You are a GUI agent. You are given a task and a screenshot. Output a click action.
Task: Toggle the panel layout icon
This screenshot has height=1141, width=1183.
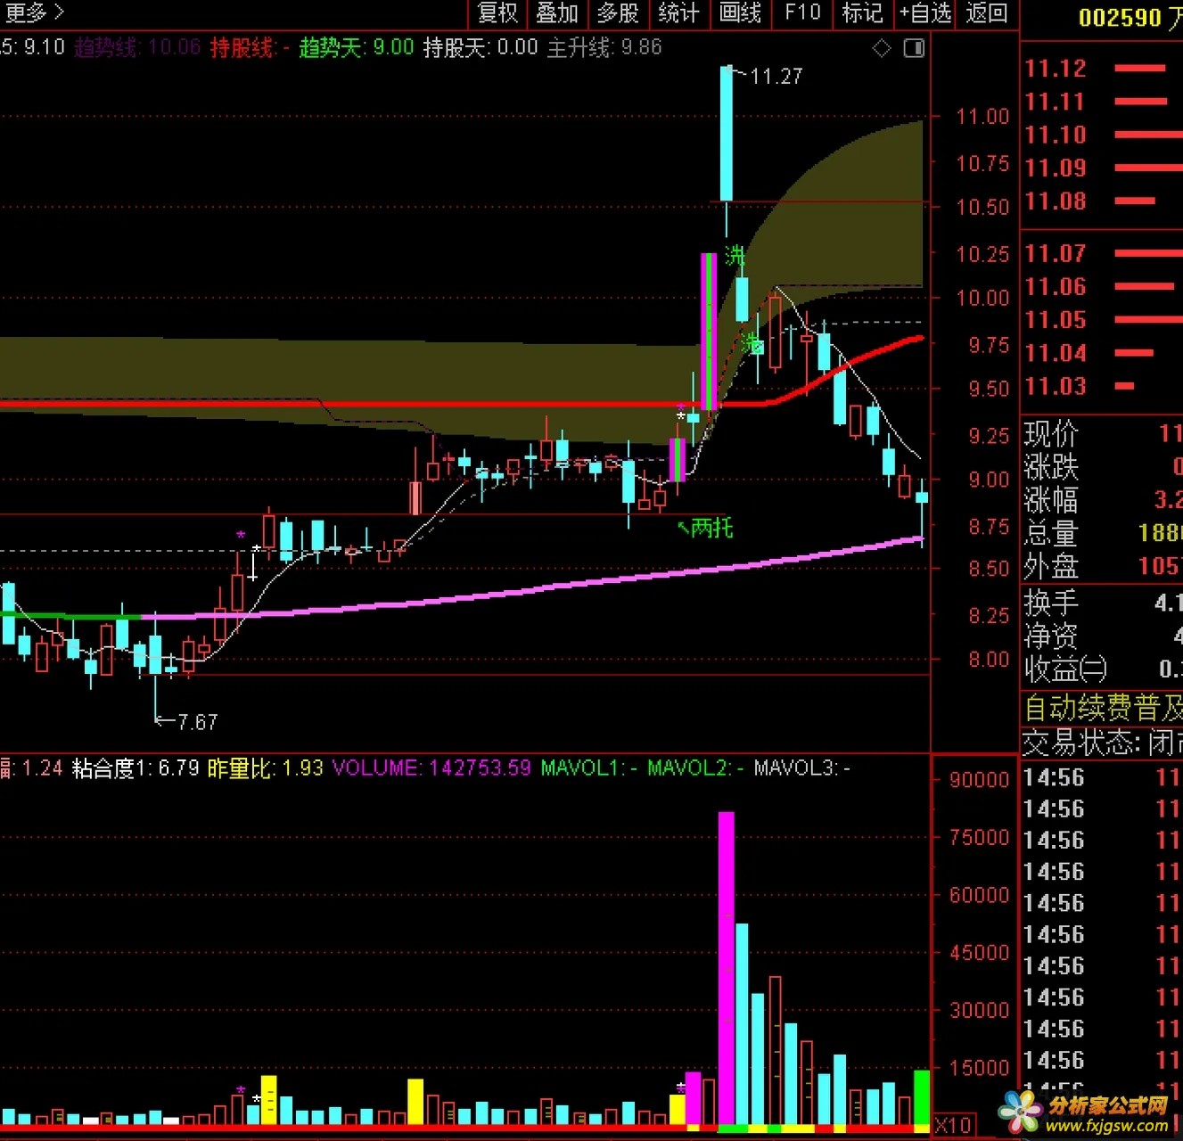[914, 48]
